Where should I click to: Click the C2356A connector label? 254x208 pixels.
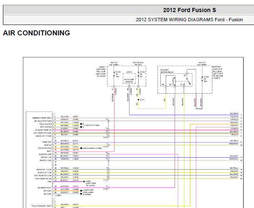click(x=58, y=196)
